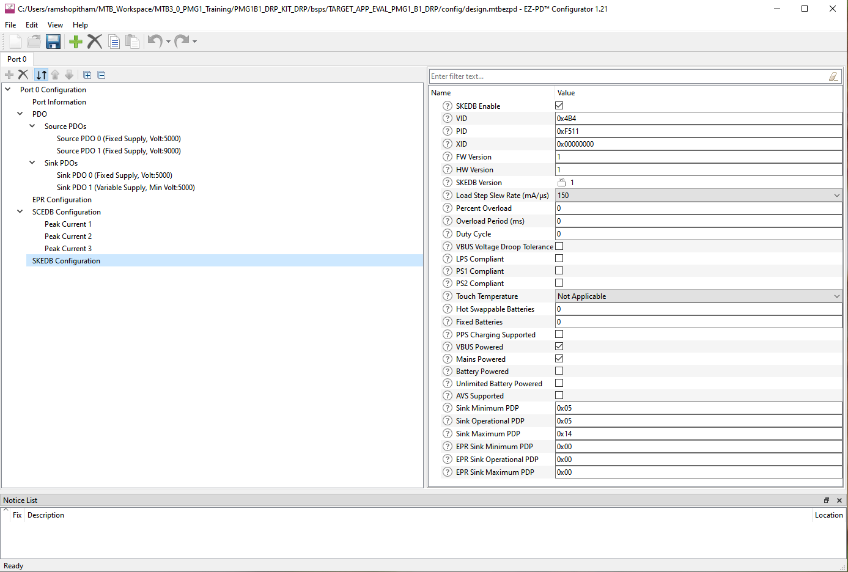Click the PID value field 0xF511
The height and width of the screenshot is (572, 848).
click(x=699, y=131)
